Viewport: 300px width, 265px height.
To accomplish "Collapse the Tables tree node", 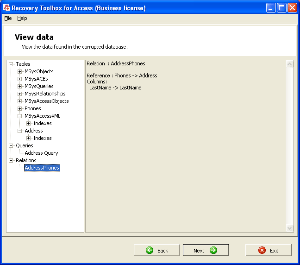I will point(11,64).
